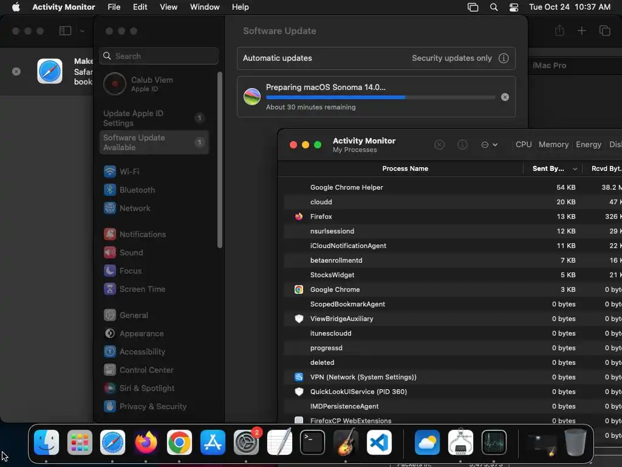This screenshot has height=467, width=622.
Task: Open Update Apple ID Settings item
Action: [x=155, y=119]
